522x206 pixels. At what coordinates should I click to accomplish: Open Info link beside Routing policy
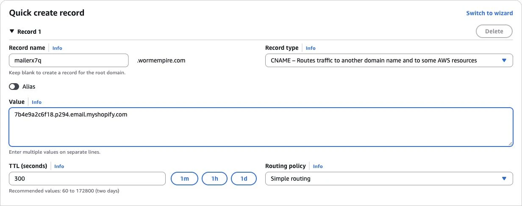click(318, 166)
